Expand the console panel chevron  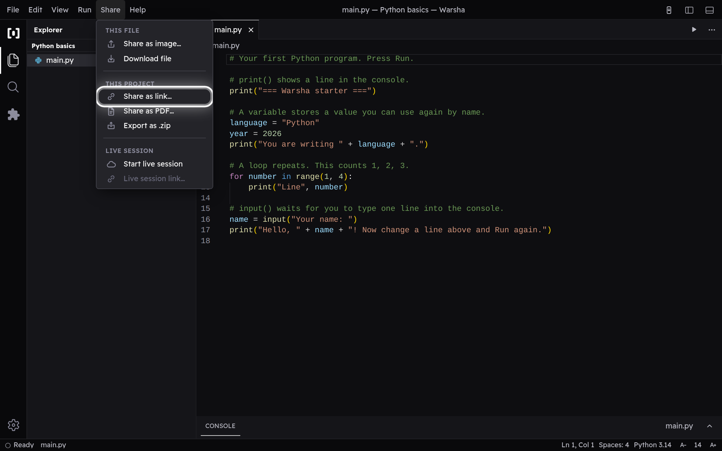click(710, 426)
